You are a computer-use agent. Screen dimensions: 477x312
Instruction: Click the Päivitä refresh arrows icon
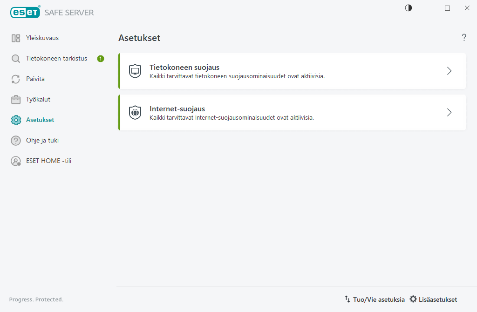click(x=16, y=79)
